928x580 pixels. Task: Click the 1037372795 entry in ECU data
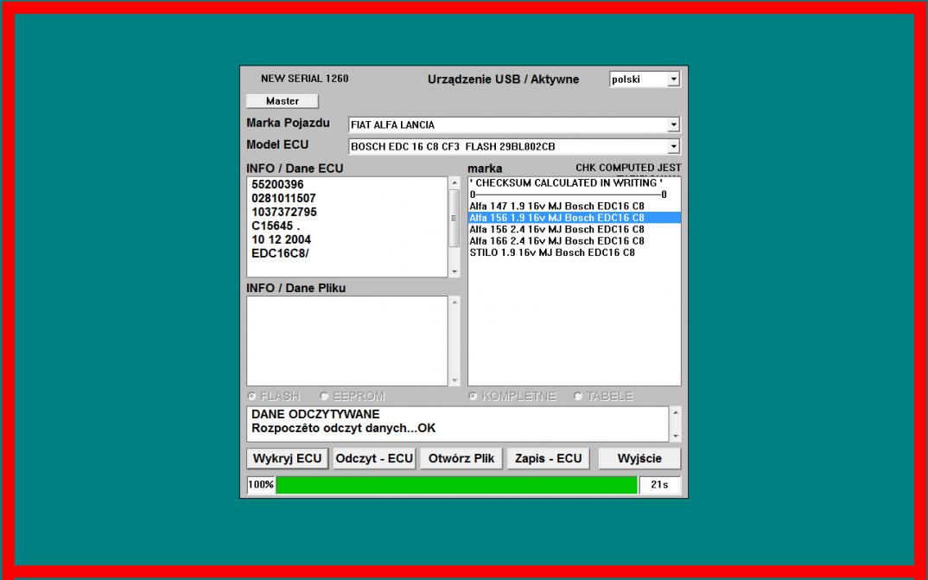[x=284, y=212]
